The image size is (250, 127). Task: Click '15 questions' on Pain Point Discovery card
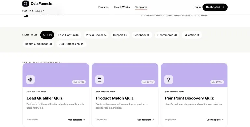171,120
